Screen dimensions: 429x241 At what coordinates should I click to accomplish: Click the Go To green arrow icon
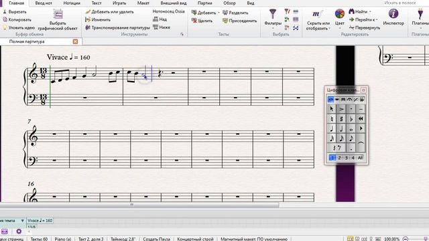point(351,19)
